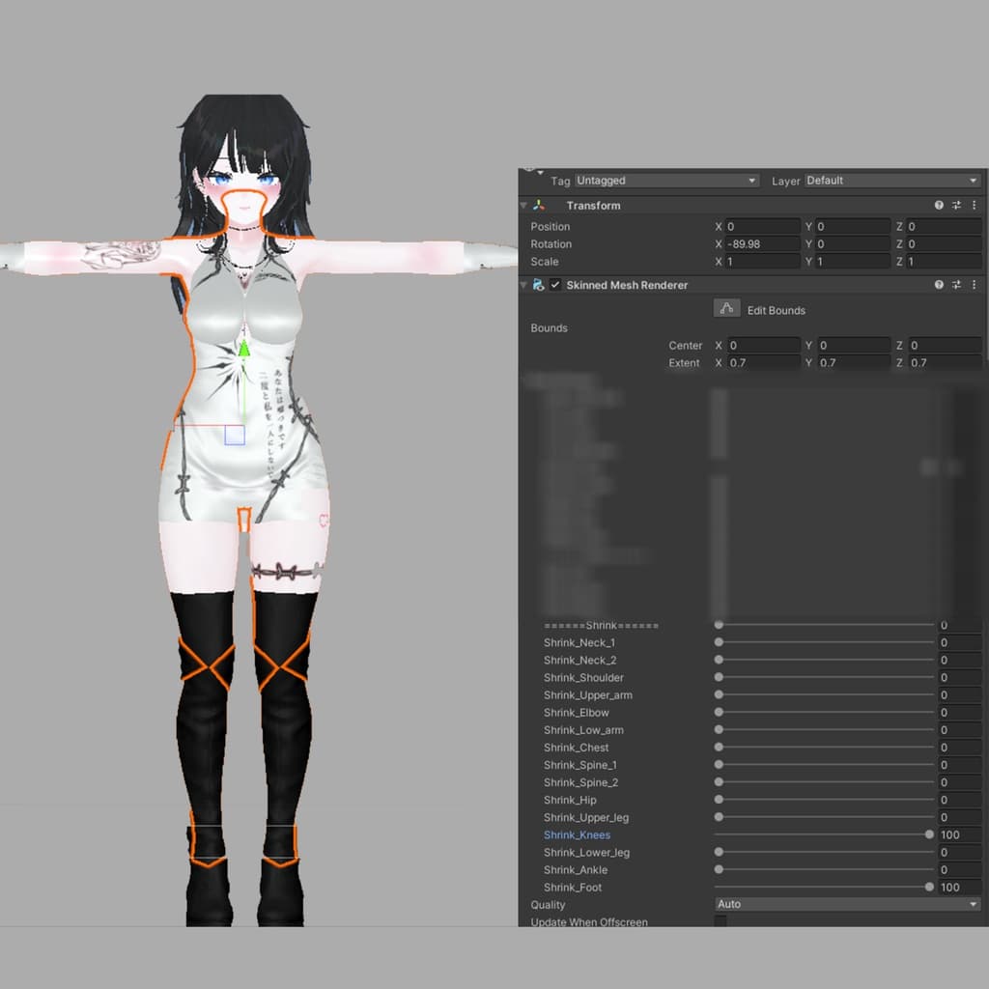Click the Edit Bounds icon button
Screen dimensions: 989x989
tap(726, 308)
